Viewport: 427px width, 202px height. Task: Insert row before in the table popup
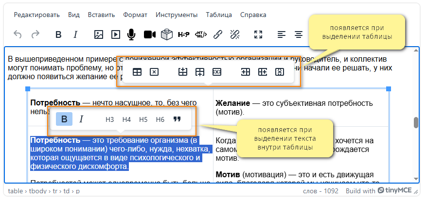(x=183, y=72)
